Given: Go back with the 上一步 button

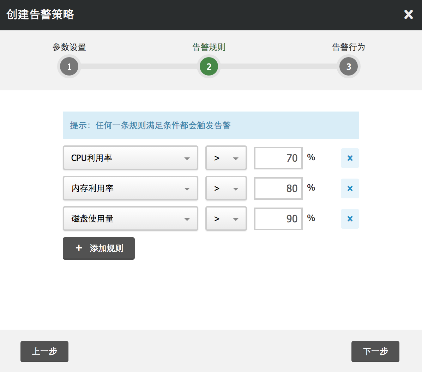Looking at the screenshot, I should 44,352.
